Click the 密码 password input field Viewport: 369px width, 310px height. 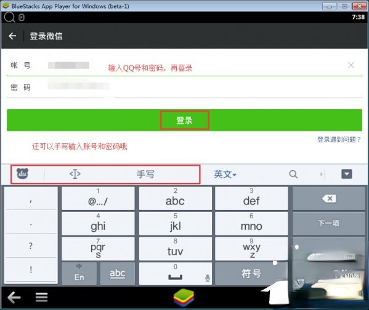pyautogui.click(x=184, y=88)
